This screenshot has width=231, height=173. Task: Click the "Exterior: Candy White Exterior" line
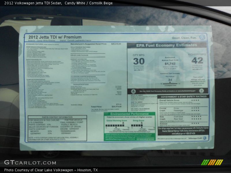(42, 40)
